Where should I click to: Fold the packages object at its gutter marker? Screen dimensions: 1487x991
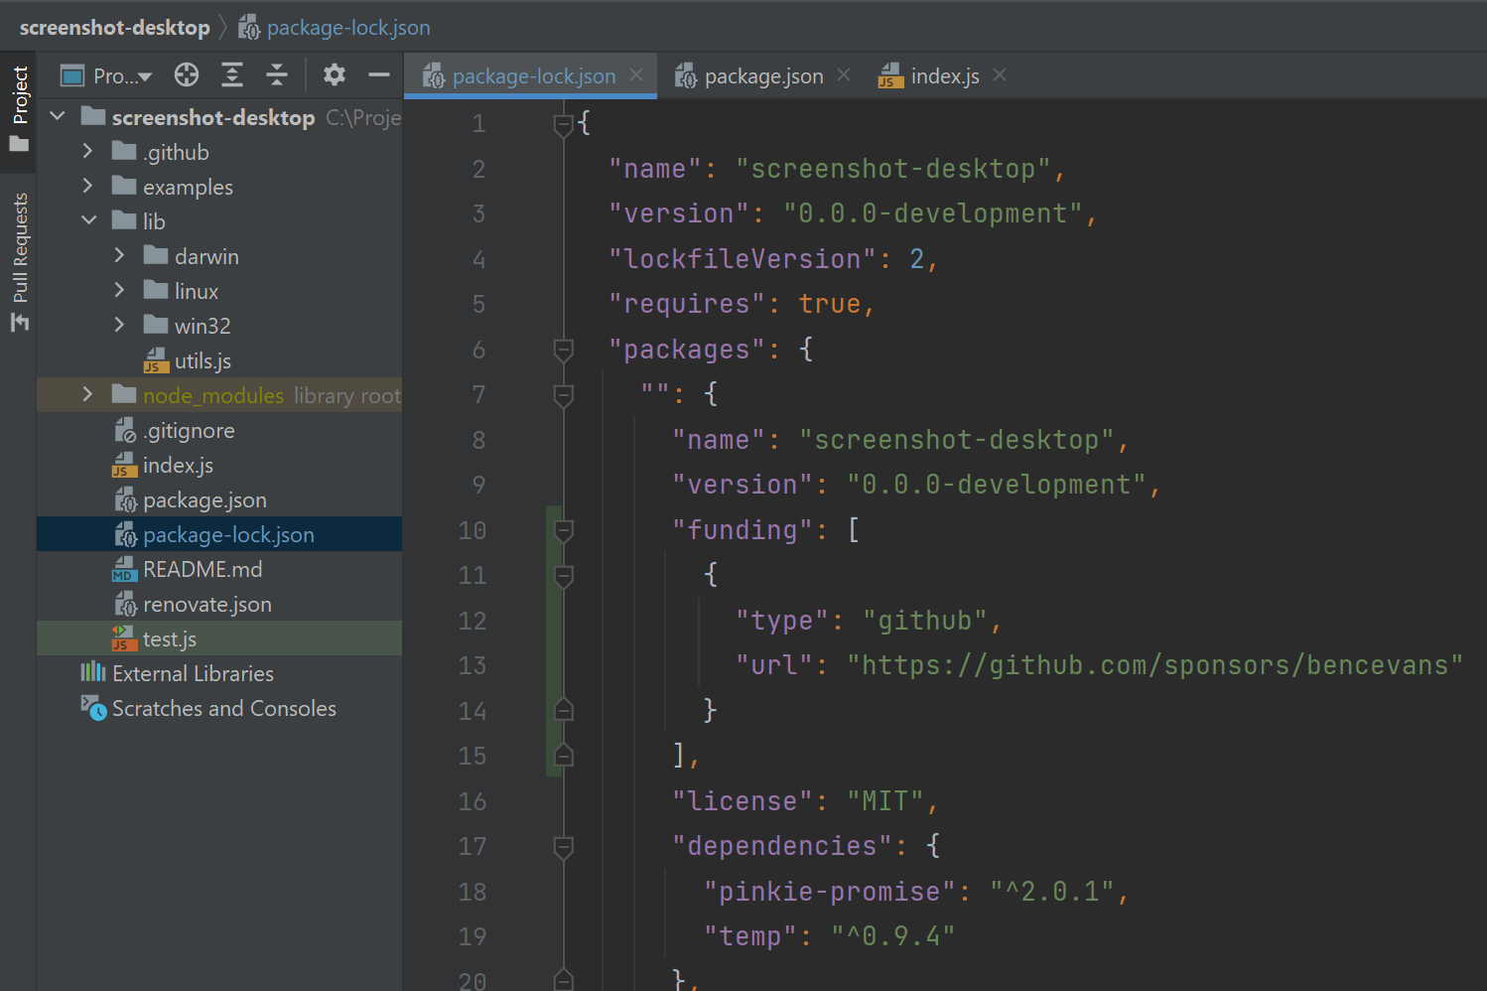[x=563, y=348]
